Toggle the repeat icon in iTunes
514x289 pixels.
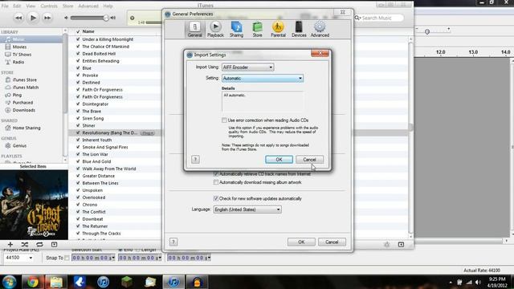click(39, 244)
